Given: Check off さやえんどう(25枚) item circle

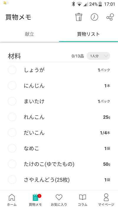Looking at the screenshot, I should [x=12, y=180].
